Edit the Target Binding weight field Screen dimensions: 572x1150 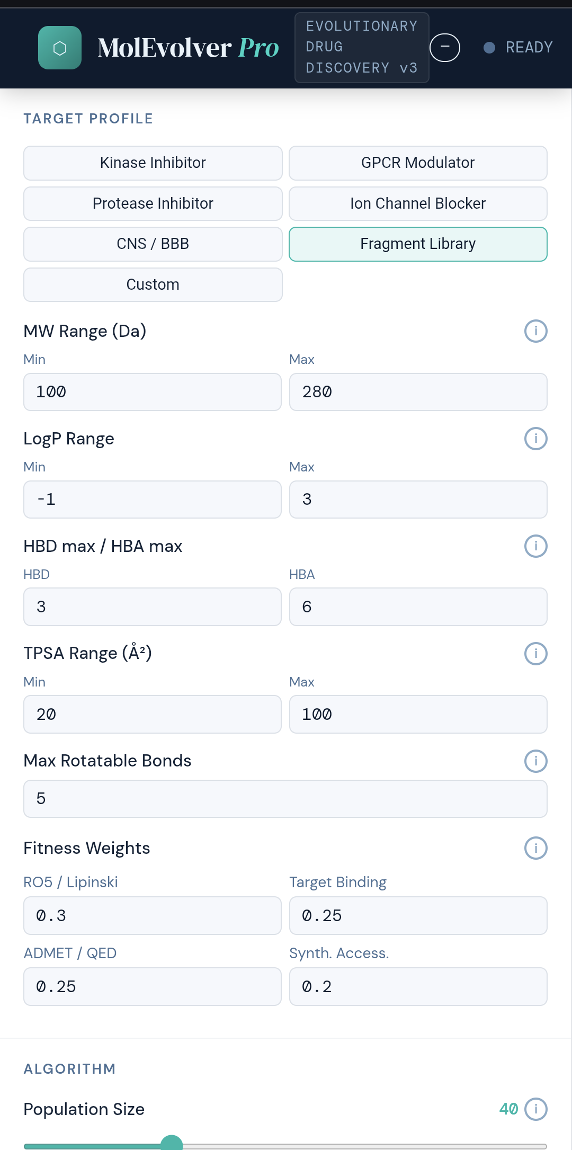(418, 915)
